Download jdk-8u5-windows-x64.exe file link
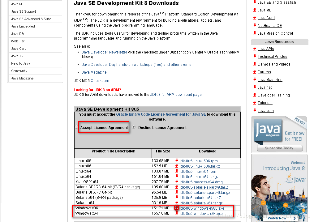This screenshot has height=222, width=314. click(x=201, y=214)
